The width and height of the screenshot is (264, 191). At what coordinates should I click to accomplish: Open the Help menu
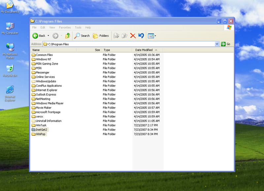(x=88, y=27)
